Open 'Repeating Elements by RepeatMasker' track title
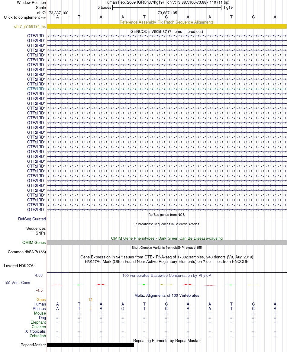 pyautogui.click(x=167, y=341)
